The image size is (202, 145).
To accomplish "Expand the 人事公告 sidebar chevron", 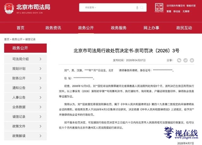I will click(x=40, y=98).
